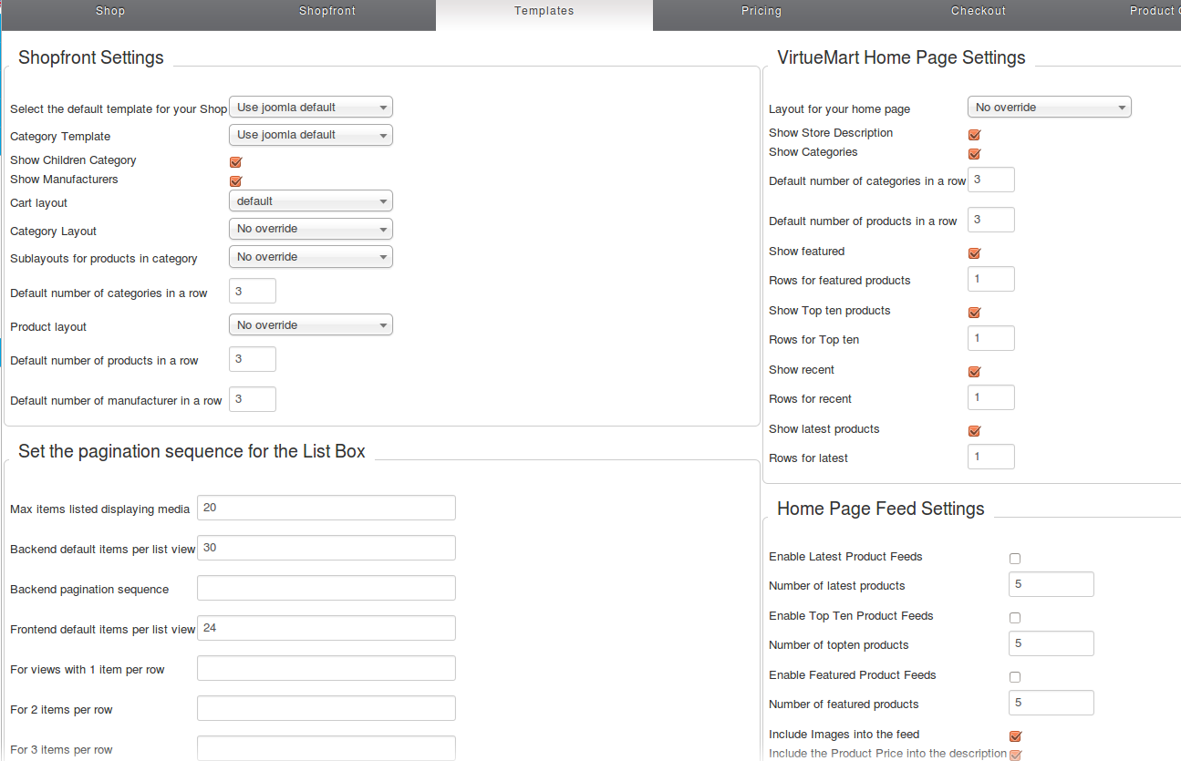Click Home Page categories in a row field

click(991, 180)
